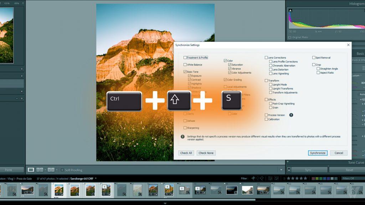
Task: Close the Synchronize Settings dialog
Action: pyautogui.click(x=348, y=45)
